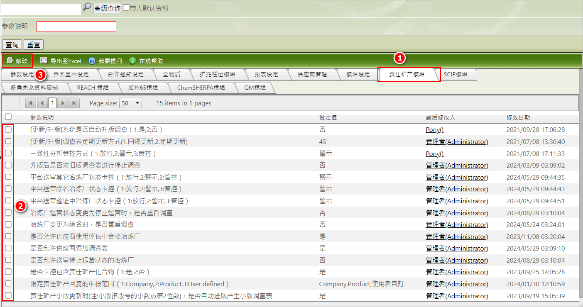This screenshot has width=583, height=307.
Task: Check row 责任矿产小版更新时
Action: click(x=8, y=296)
